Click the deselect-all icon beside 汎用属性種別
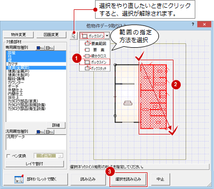Screen dimensions: 214x189 click(50, 132)
